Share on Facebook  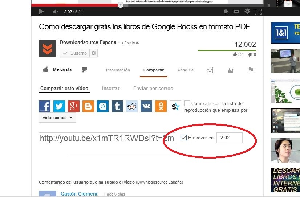45,106
